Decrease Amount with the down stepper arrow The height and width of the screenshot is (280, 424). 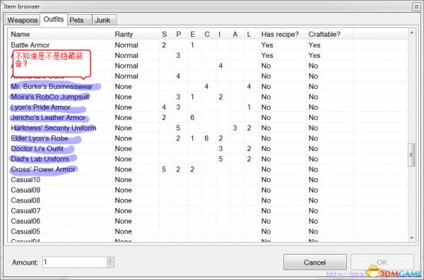coord(110,265)
